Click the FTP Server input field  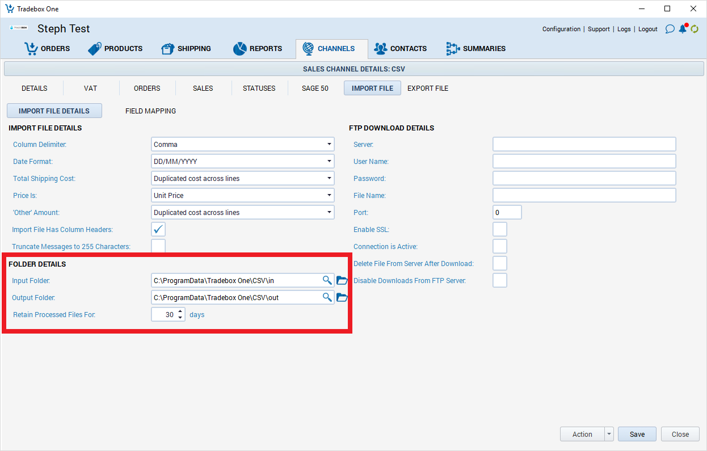click(x=584, y=144)
